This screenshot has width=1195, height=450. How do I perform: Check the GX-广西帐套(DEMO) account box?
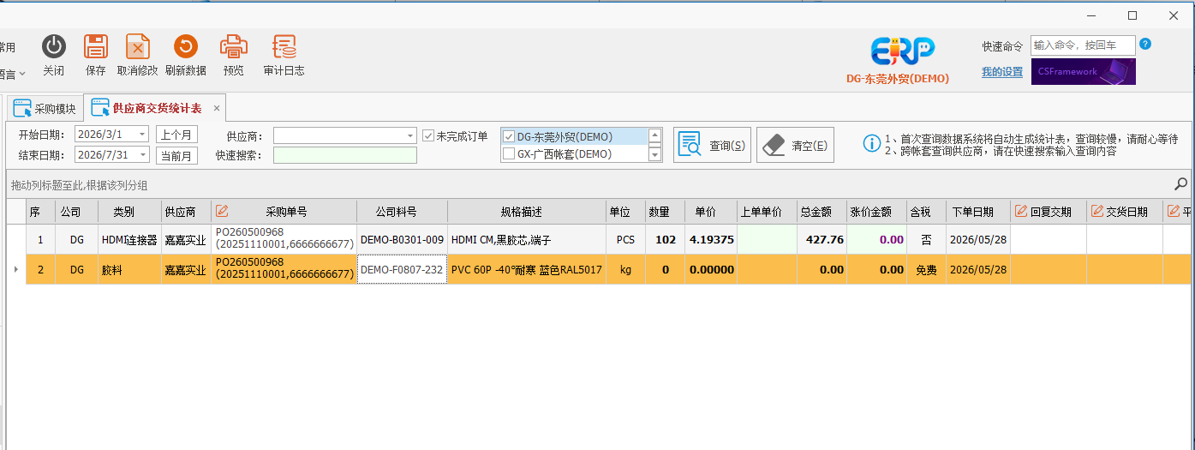point(509,154)
